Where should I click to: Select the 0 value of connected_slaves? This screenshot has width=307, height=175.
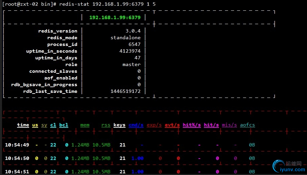139,71
